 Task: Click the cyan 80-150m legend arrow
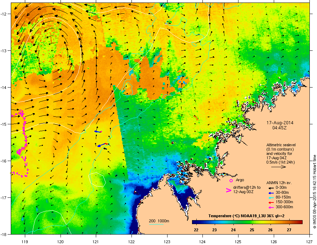271,197
